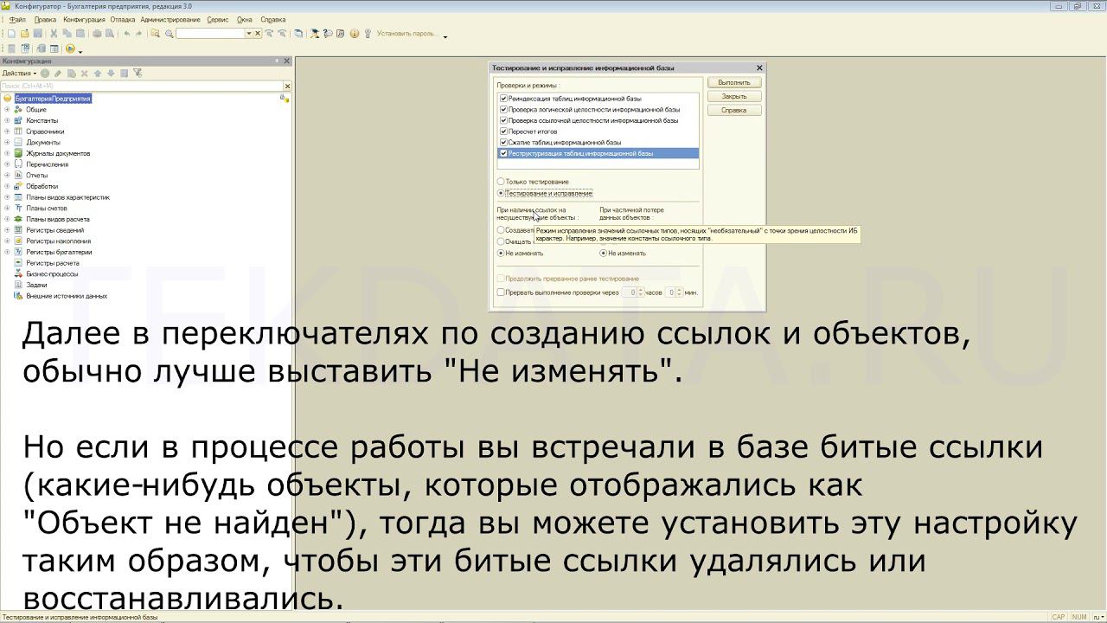Screen dimensions: 1107x623
Task: Click the Выполнить button
Action: tap(734, 82)
